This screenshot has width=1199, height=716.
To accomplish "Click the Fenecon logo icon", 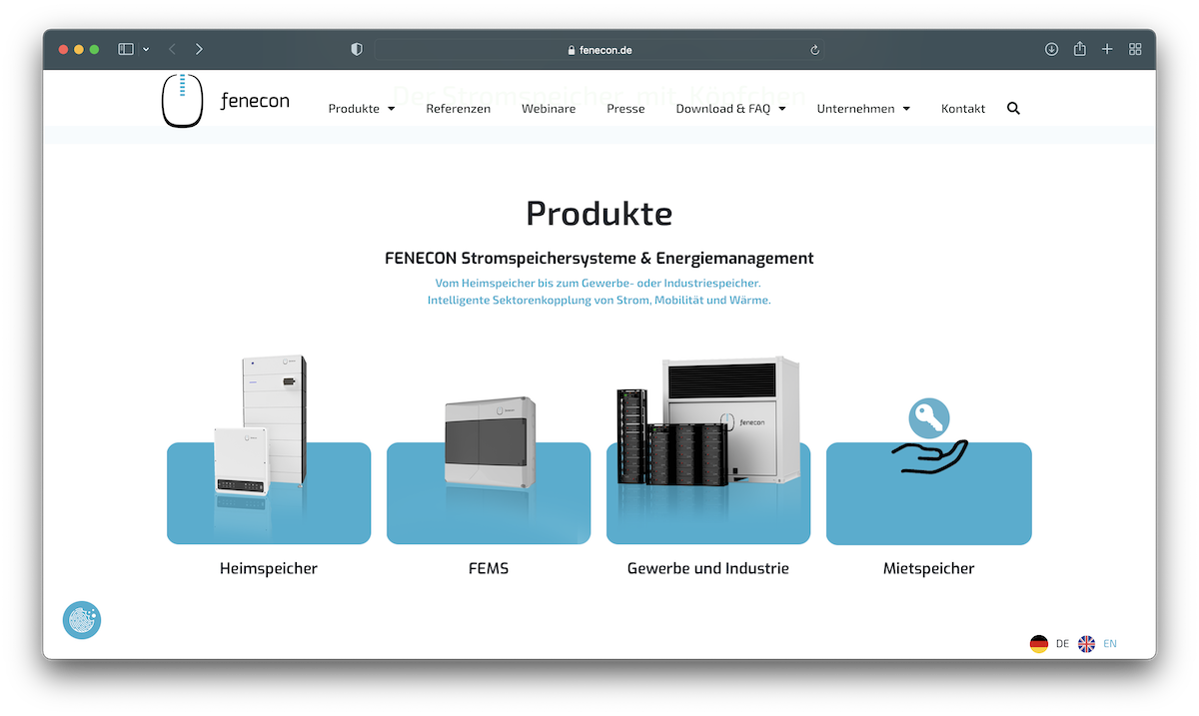I will pos(182,101).
